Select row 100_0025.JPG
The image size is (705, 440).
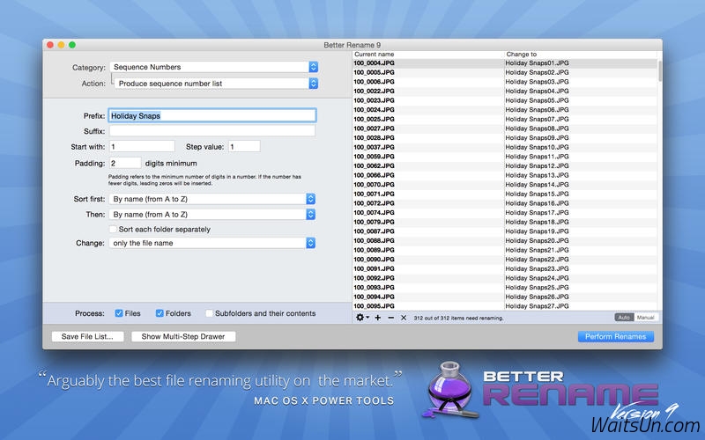504,120
